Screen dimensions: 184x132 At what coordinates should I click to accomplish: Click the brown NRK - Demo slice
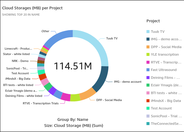41,62
